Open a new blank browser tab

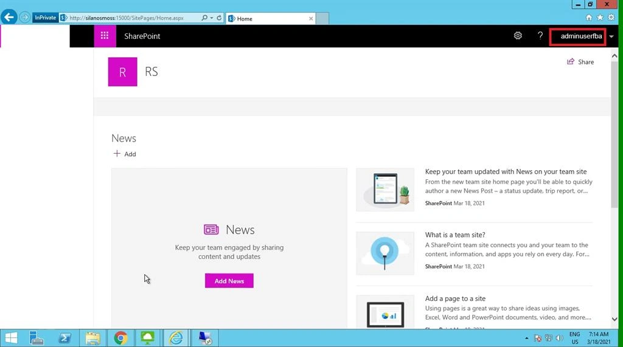point(322,19)
